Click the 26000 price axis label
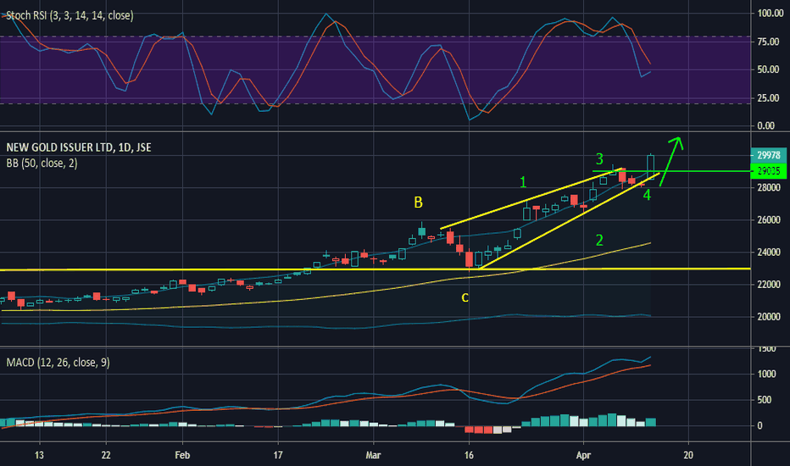This screenshot has height=466, width=790. coord(769,219)
